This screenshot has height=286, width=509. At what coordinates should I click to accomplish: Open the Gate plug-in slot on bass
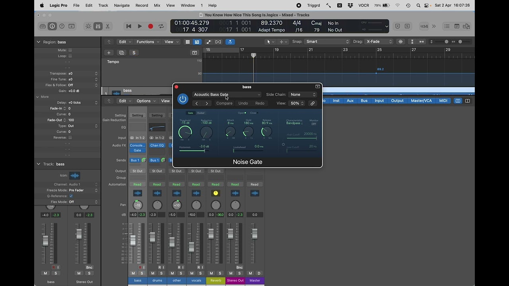click(x=137, y=151)
